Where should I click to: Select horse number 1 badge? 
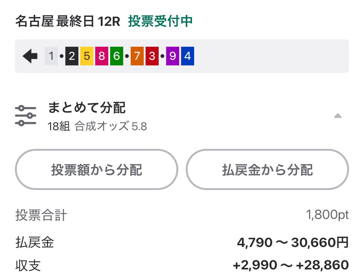51,56
